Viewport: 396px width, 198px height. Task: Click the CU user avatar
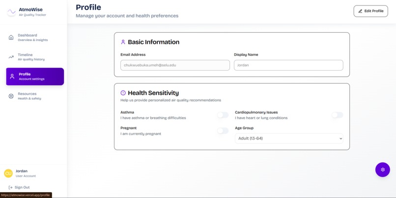click(8, 173)
